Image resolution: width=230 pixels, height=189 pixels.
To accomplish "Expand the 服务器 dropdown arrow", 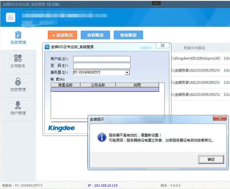I will 127,72.
